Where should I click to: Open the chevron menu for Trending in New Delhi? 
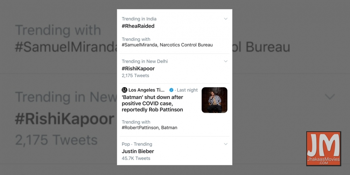(226, 61)
